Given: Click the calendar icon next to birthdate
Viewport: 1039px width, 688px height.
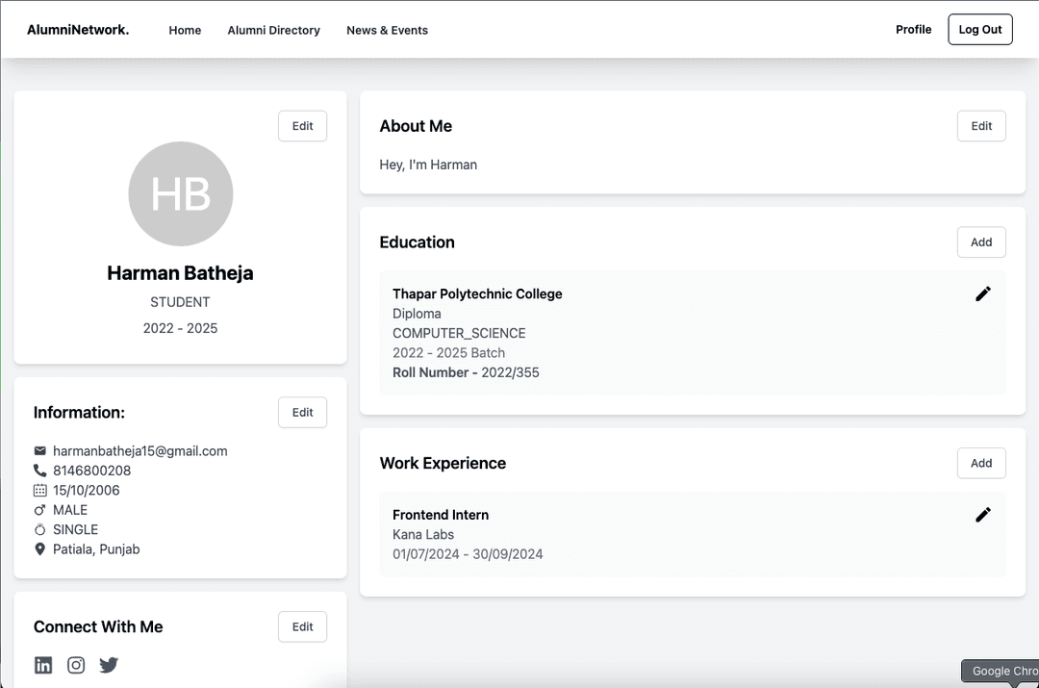Looking at the screenshot, I should [39, 490].
